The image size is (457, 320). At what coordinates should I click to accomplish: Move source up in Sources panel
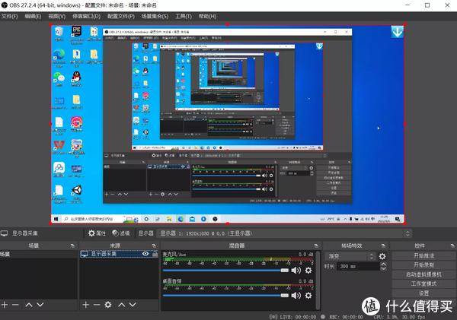pyautogui.click(x=122, y=305)
